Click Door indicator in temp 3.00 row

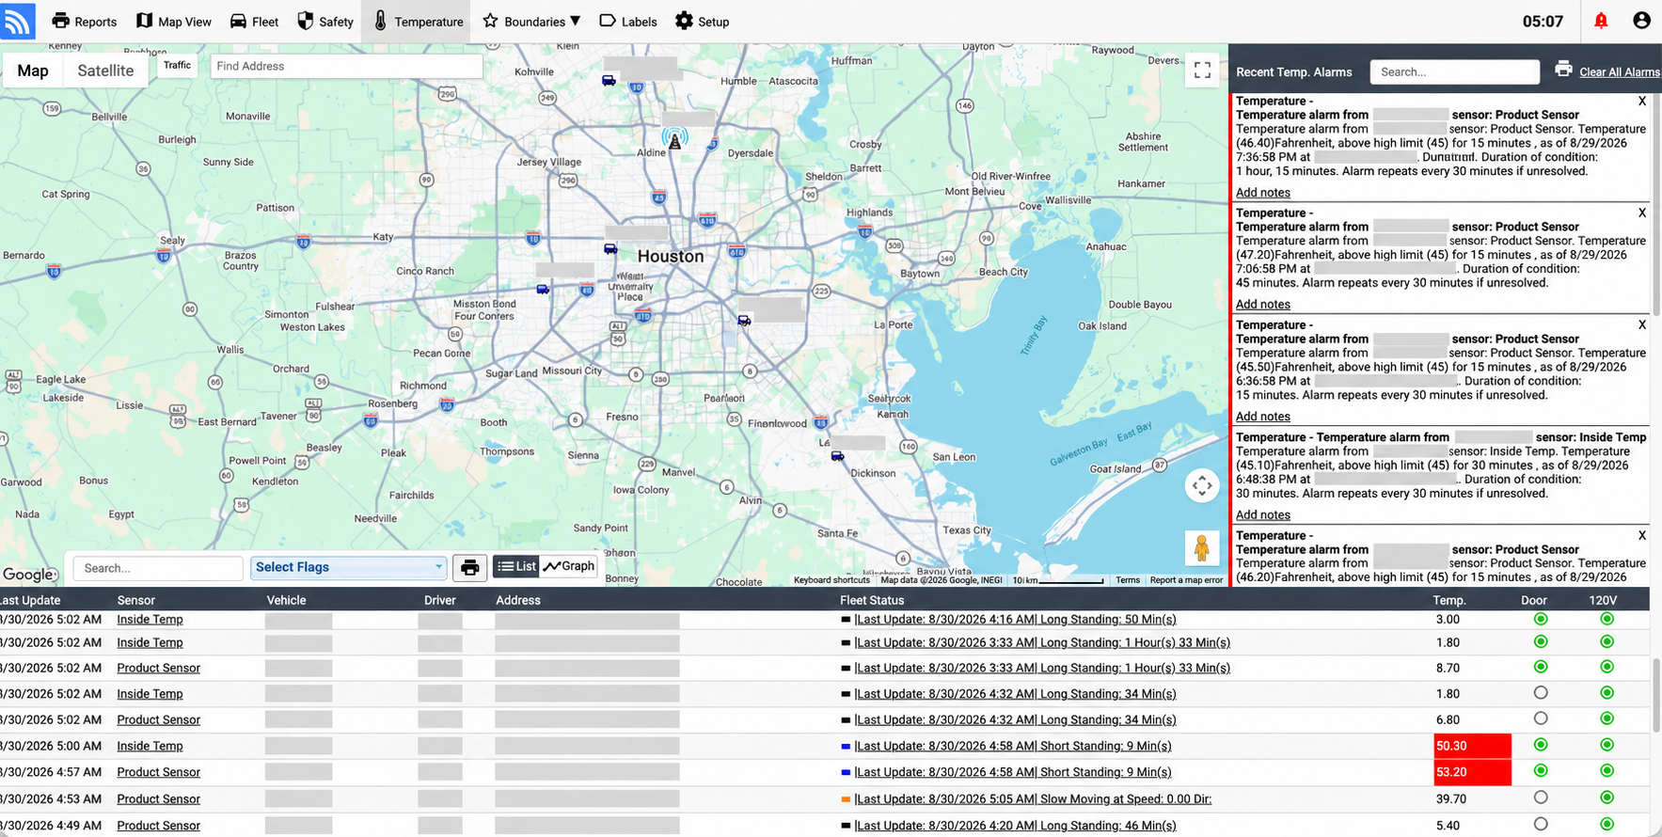[1541, 619]
